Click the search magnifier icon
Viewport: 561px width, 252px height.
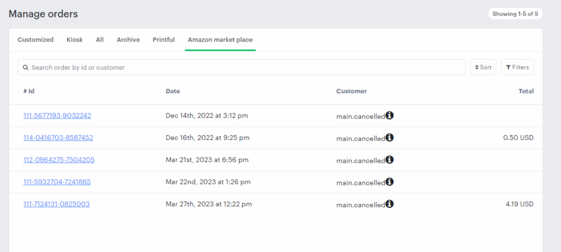pyautogui.click(x=26, y=68)
